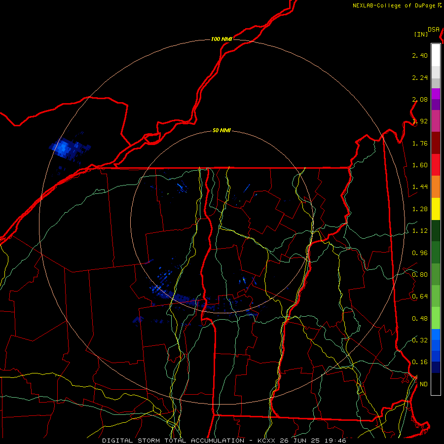Click the 50 NMI range ring label
Screen dimensions: 444x444
222,130
